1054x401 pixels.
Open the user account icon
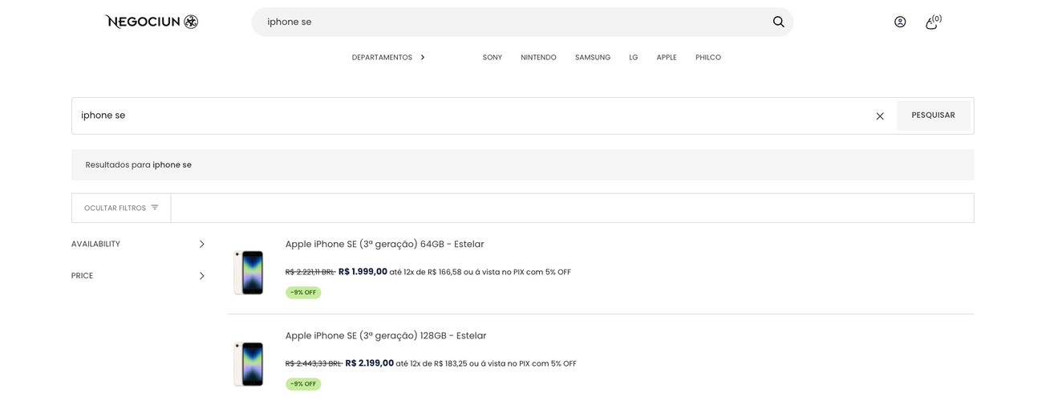900,22
